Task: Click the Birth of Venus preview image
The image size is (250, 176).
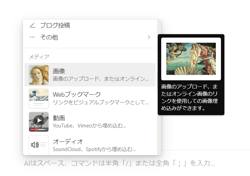Action: [x=191, y=59]
